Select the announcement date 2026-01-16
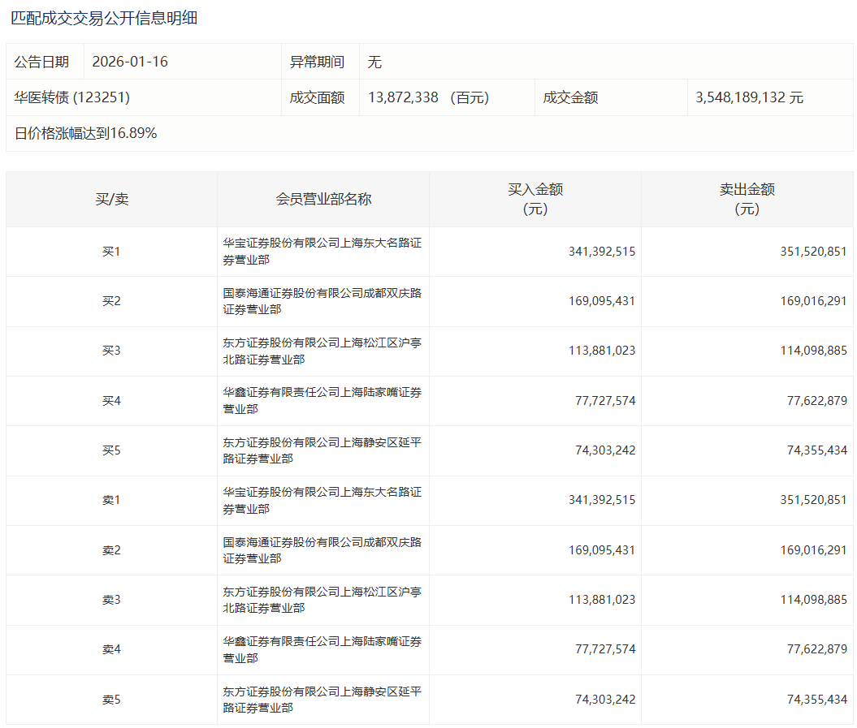This screenshot has width=857, height=728. [x=130, y=62]
